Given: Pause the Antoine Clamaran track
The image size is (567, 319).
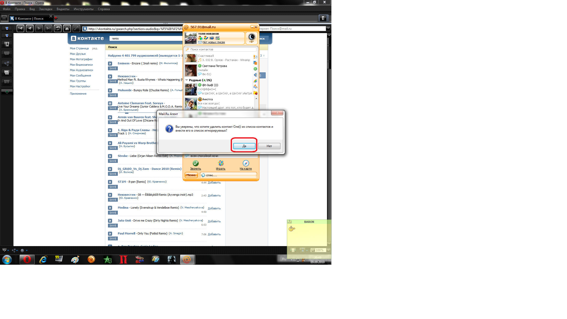Looking at the screenshot, I should coord(110,103).
